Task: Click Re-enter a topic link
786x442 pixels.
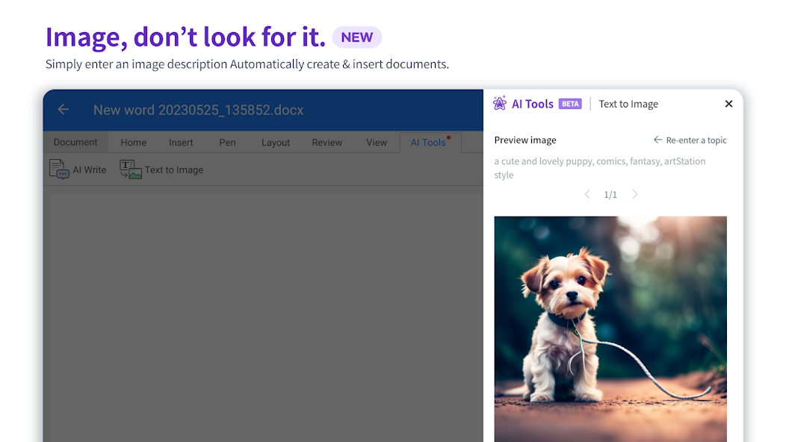Action: (x=690, y=140)
